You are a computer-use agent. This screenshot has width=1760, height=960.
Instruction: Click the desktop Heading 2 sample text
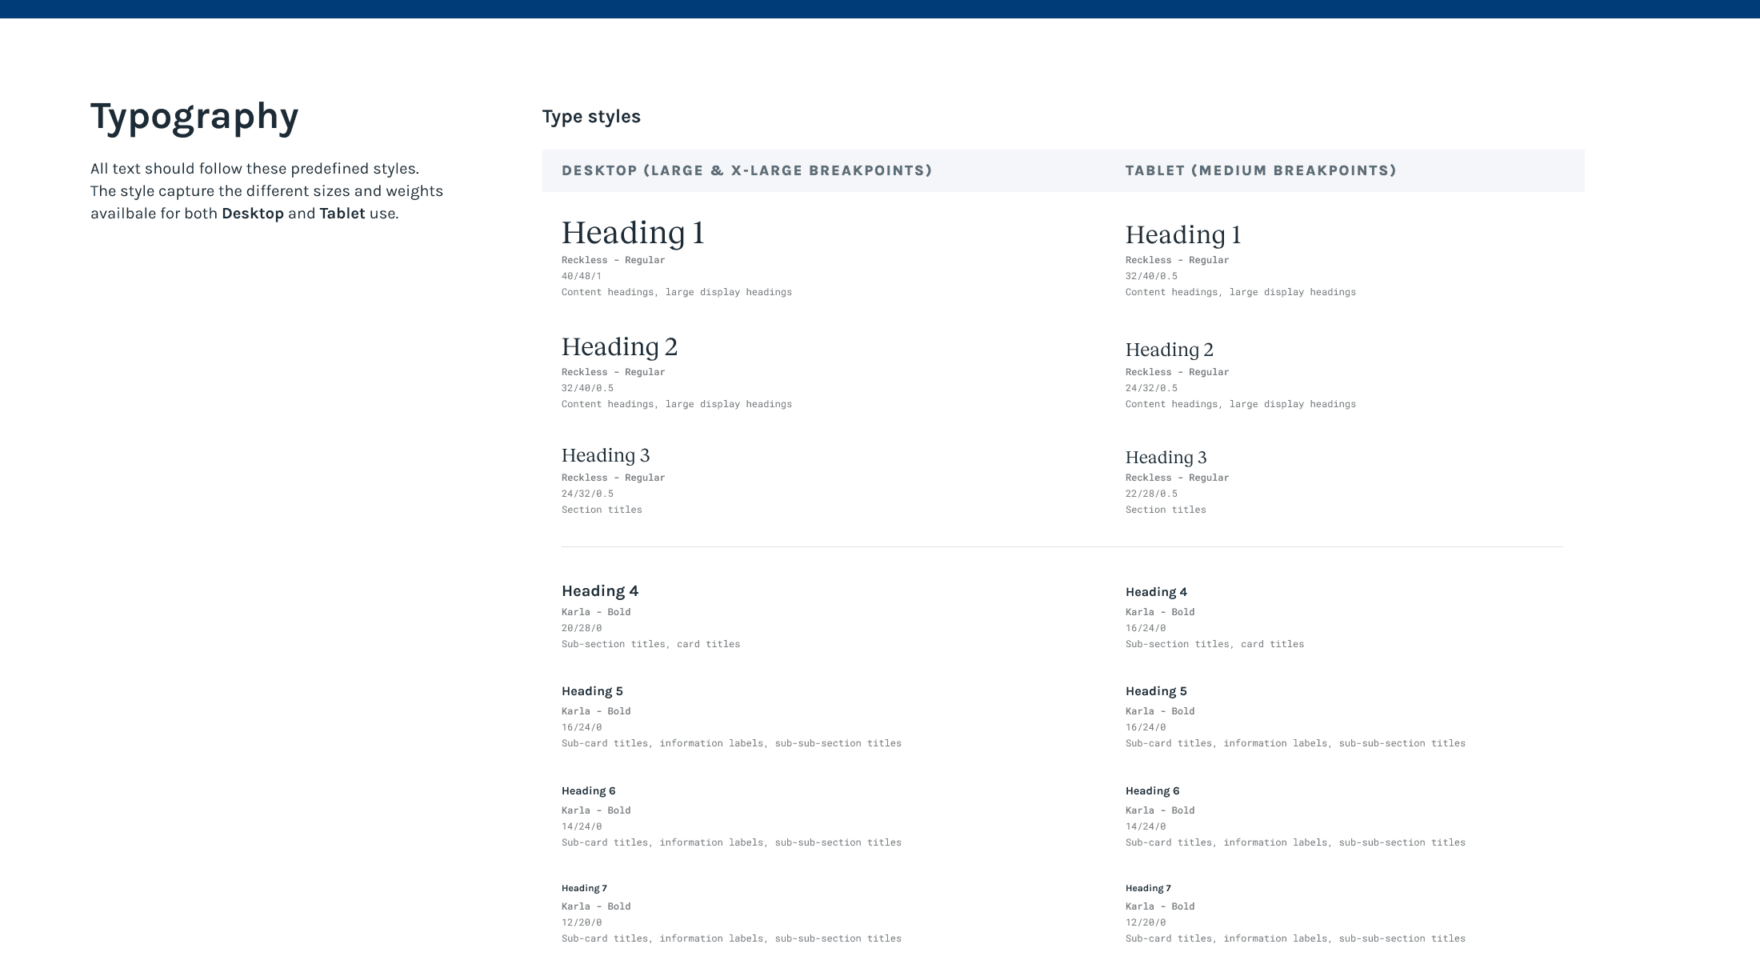pyautogui.click(x=619, y=347)
